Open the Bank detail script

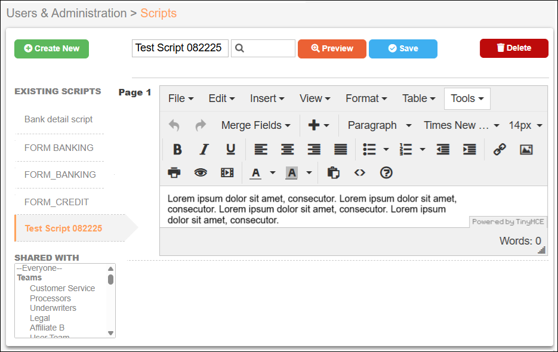click(58, 119)
